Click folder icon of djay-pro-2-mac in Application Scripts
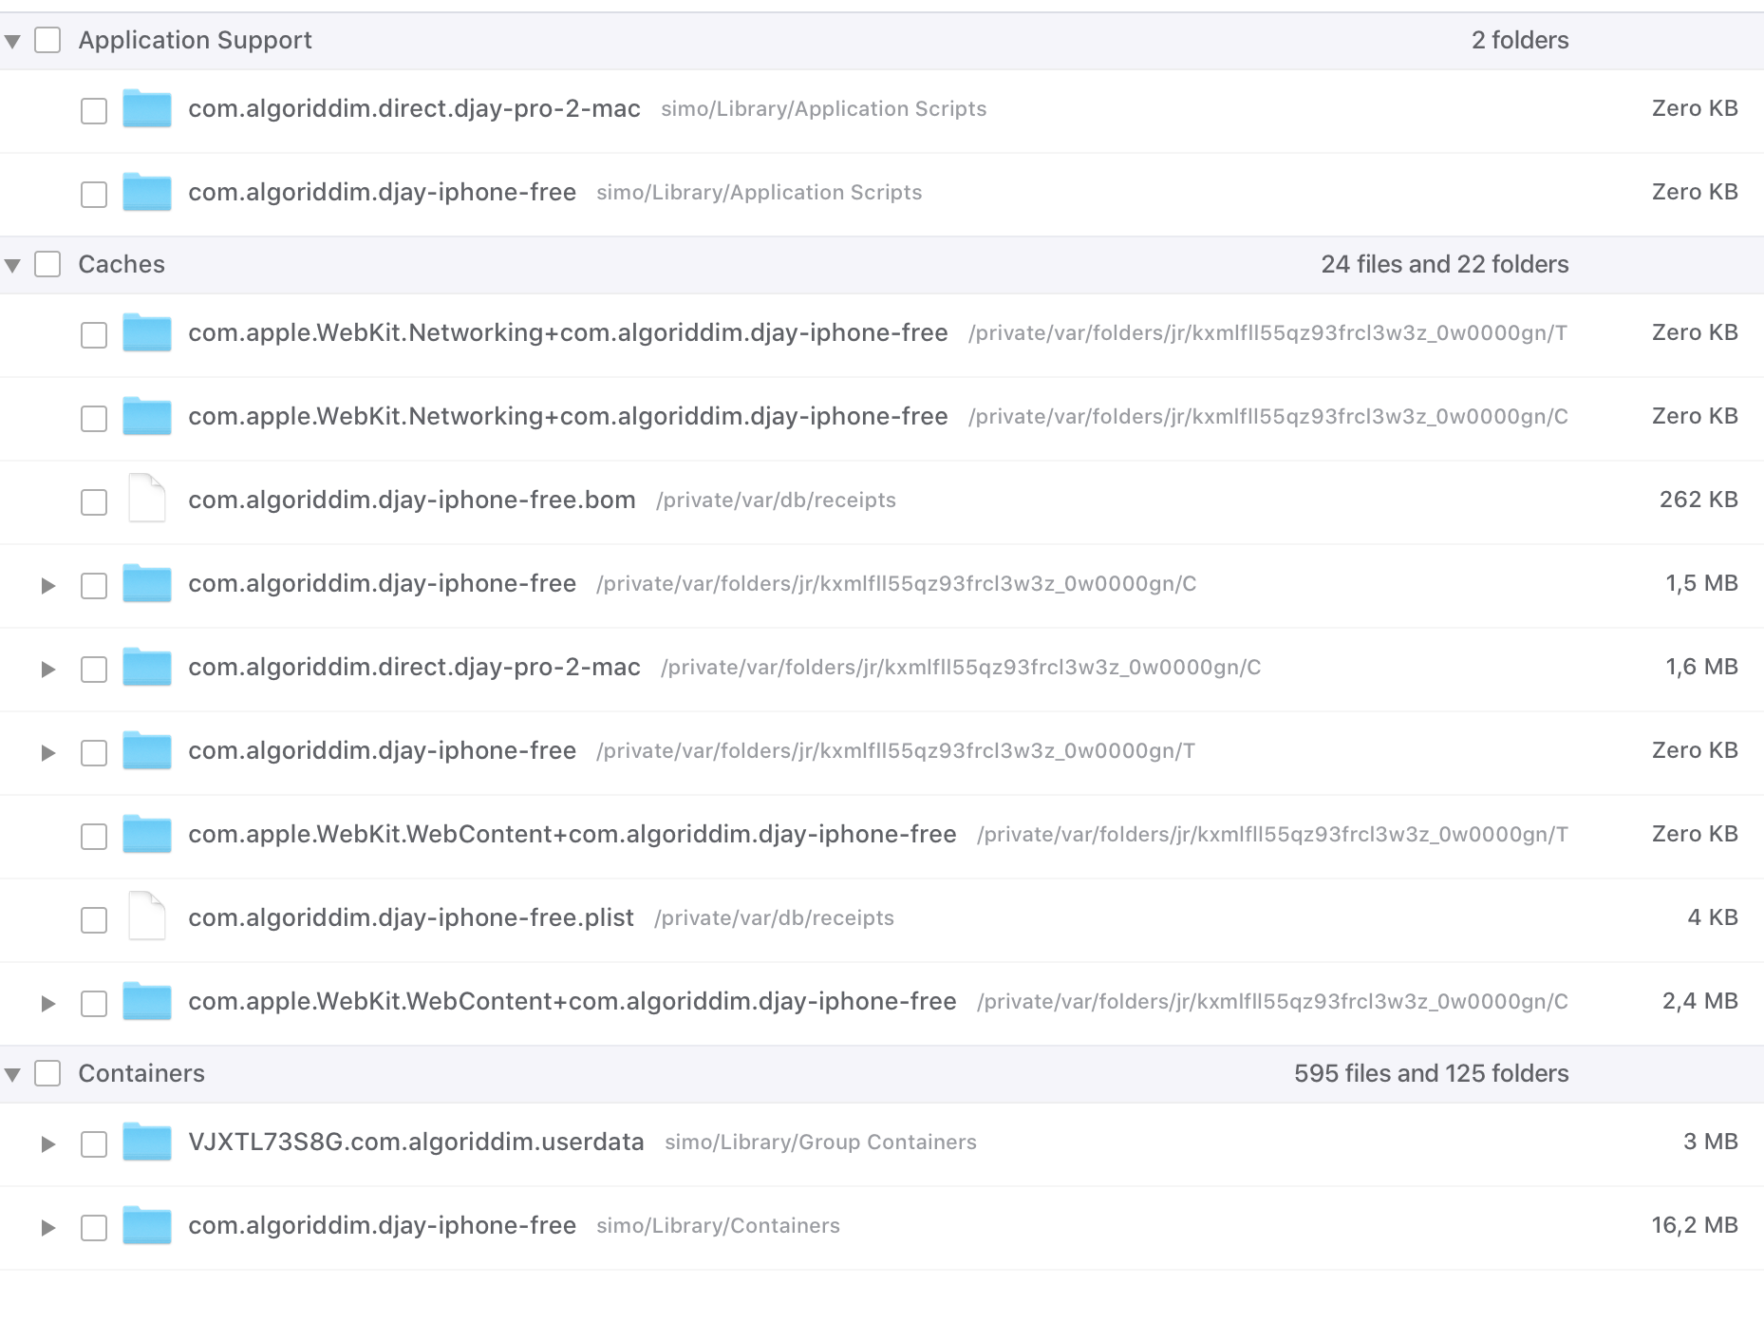This screenshot has width=1764, height=1341. pyautogui.click(x=147, y=109)
